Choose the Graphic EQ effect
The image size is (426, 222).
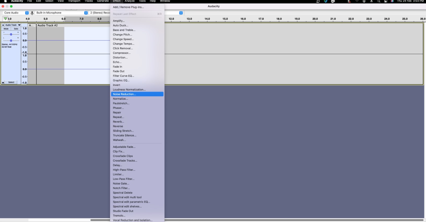click(137, 80)
